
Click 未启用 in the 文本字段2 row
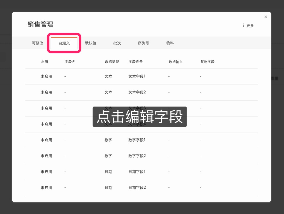[x=46, y=92]
